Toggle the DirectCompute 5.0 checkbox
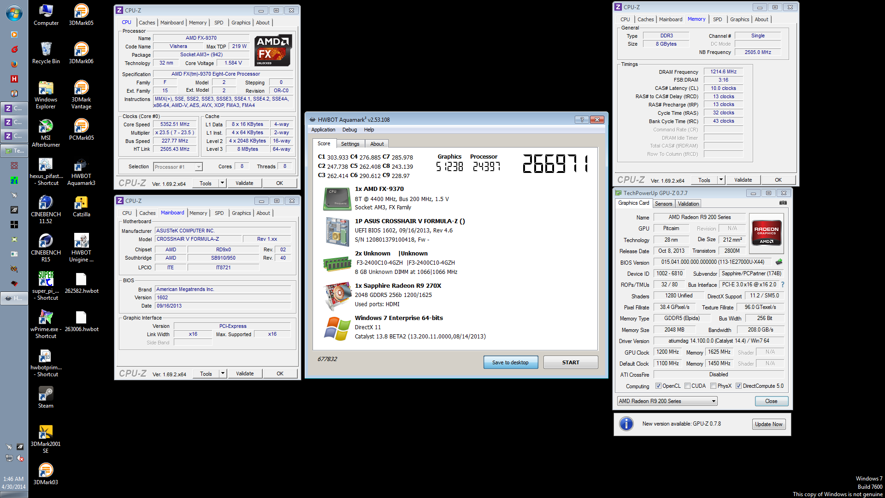The height and width of the screenshot is (498, 885). pyautogui.click(x=738, y=386)
